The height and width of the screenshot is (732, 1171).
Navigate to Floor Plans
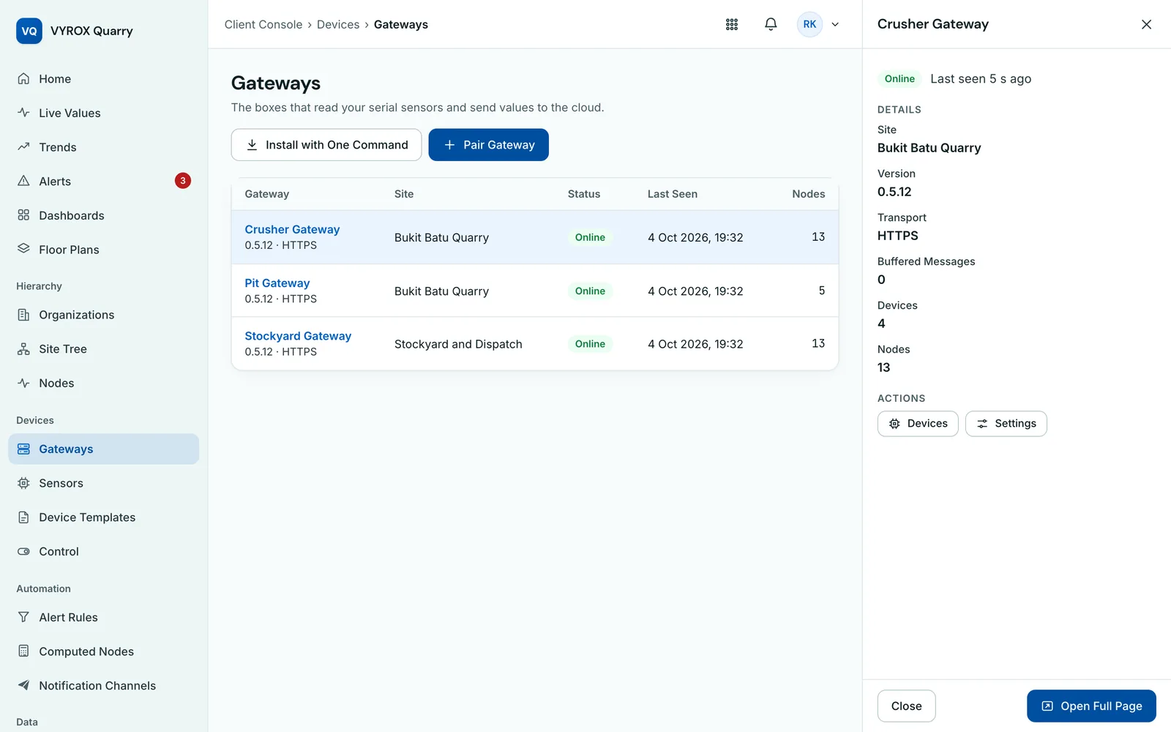(x=103, y=250)
